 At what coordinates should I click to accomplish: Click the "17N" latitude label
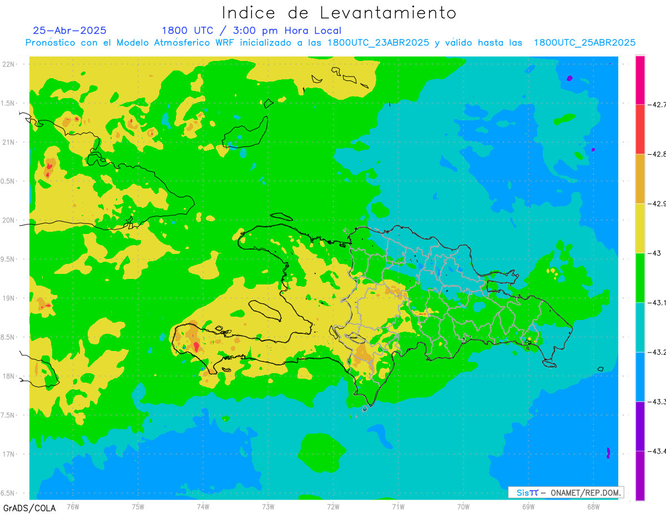pyautogui.click(x=8, y=454)
